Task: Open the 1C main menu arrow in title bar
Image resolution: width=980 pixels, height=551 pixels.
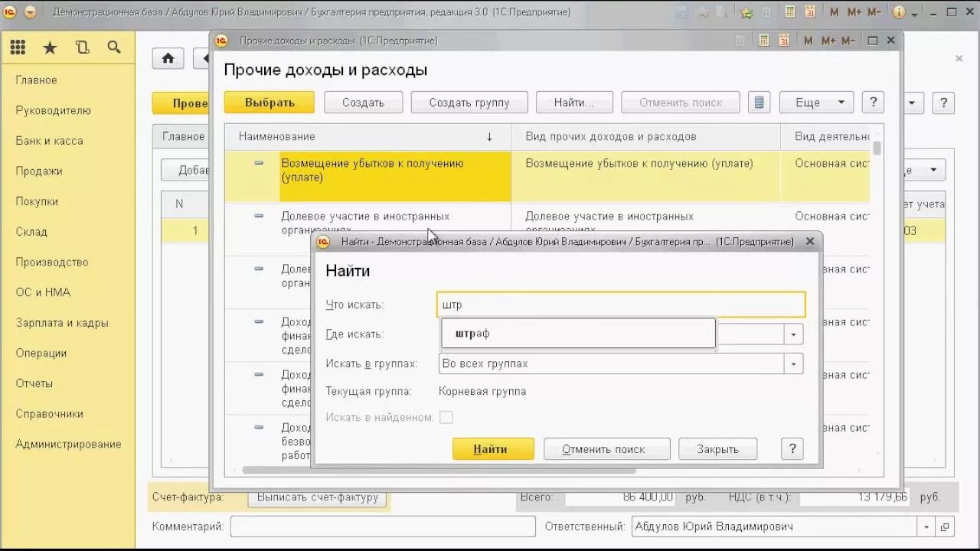Action: coord(30,12)
